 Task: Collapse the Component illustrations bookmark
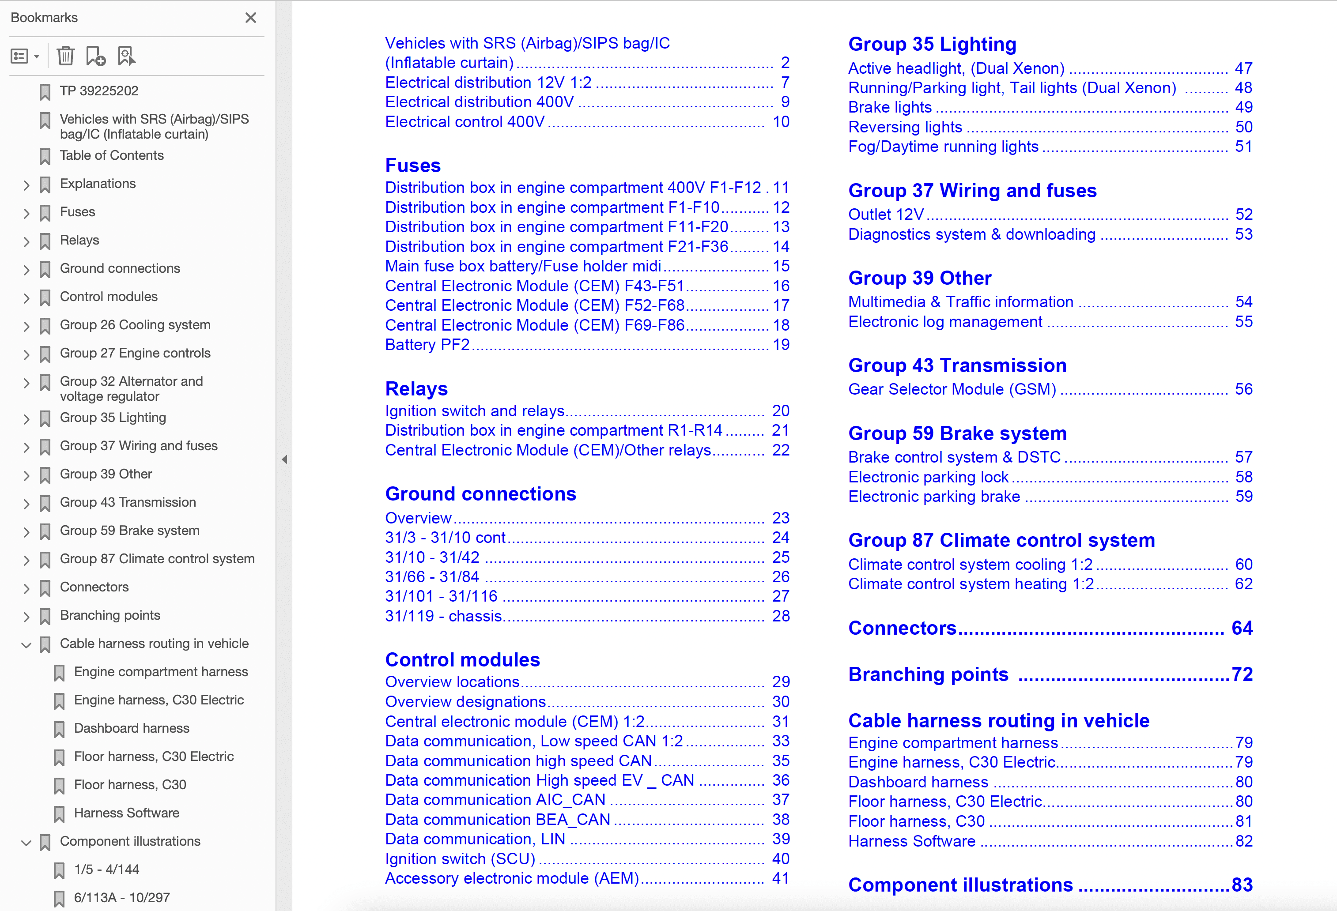click(x=26, y=843)
